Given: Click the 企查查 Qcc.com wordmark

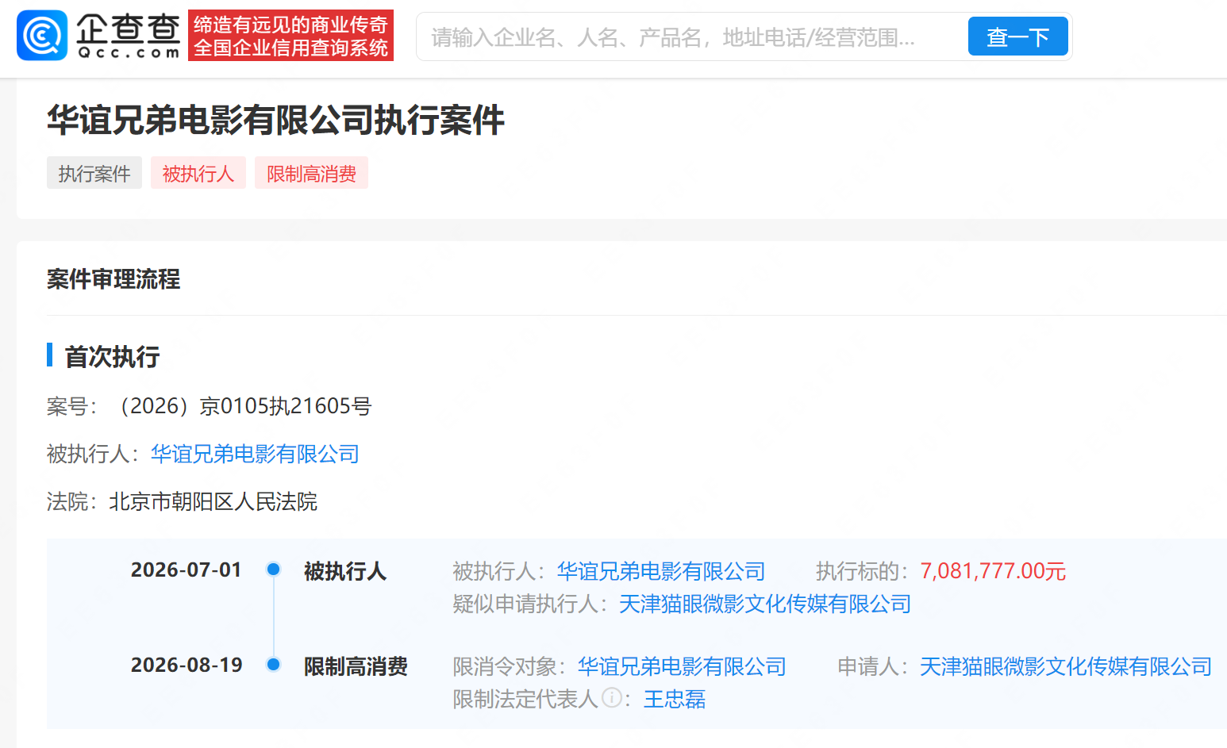Looking at the screenshot, I should click(x=129, y=36).
